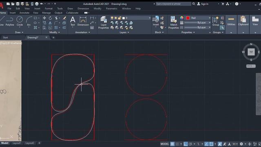The height and width of the screenshot is (147, 261).
Task: Insert a Table from Annotation panel
Action: (x=92, y=27)
